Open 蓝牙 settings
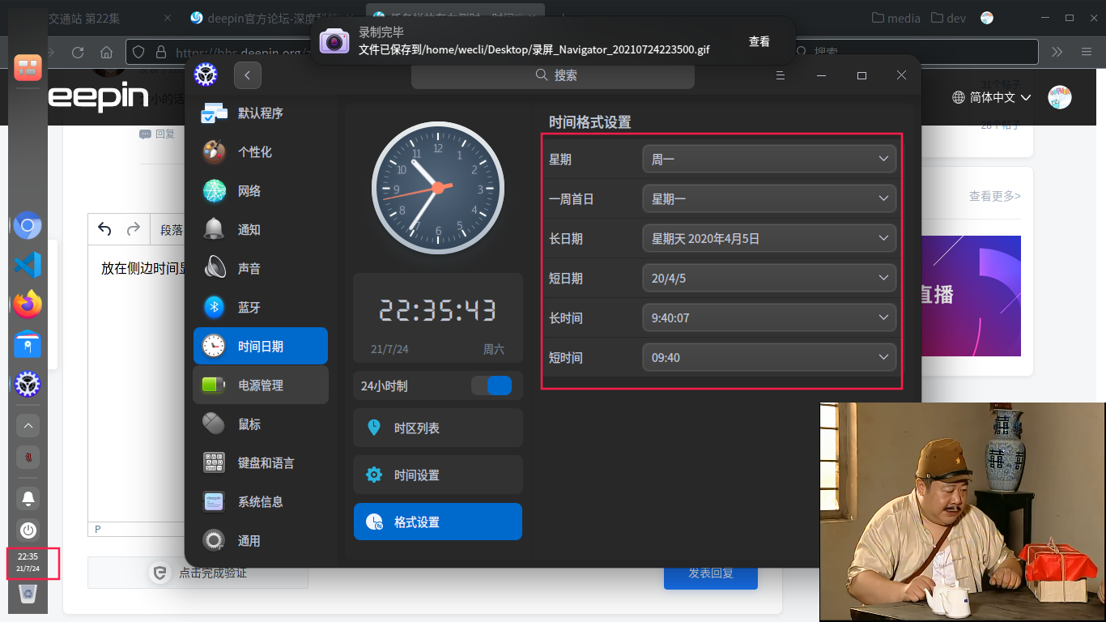The height and width of the screenshot is (622, 1106). click(x=261, y=308)
